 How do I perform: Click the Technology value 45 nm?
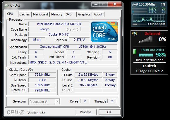pos(37,40)
